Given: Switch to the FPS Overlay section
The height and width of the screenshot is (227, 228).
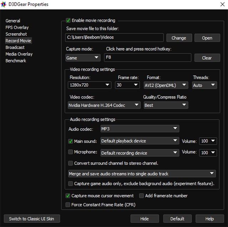Looking at the screenshot, I should pyautogui.click(x=17, y=28).
